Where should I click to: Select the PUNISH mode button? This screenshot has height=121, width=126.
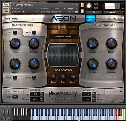(73, 27)
